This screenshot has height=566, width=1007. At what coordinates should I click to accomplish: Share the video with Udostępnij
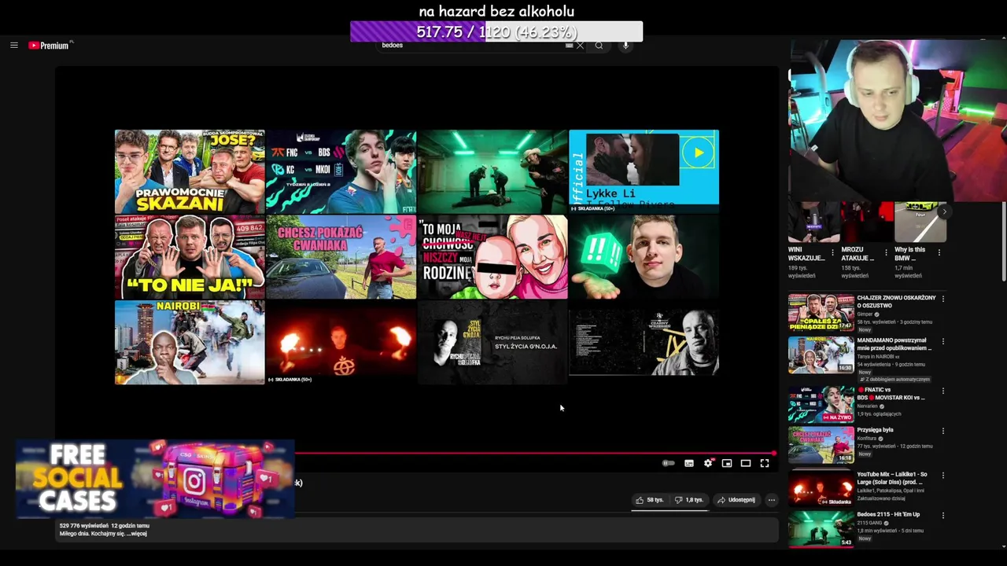click(736, 500)
